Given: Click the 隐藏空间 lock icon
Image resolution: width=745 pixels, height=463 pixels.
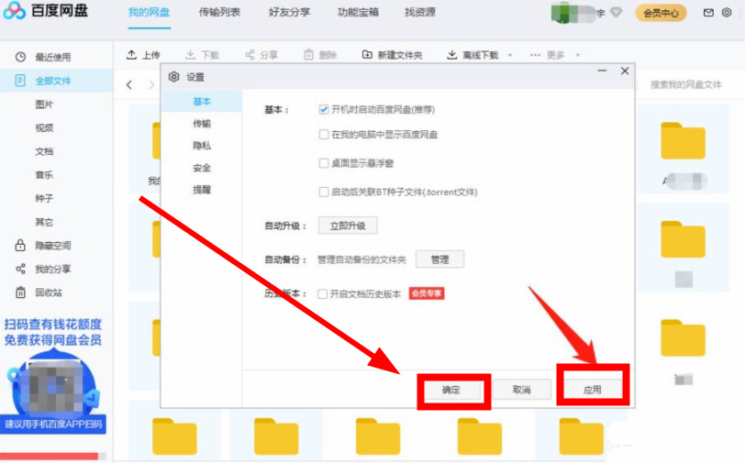Looking at the screenshot, I should (20, 246).
